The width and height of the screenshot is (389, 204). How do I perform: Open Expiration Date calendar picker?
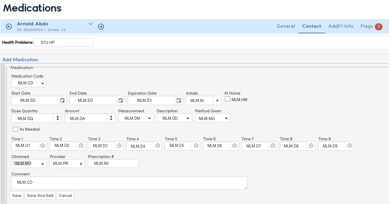click(179, 101)
